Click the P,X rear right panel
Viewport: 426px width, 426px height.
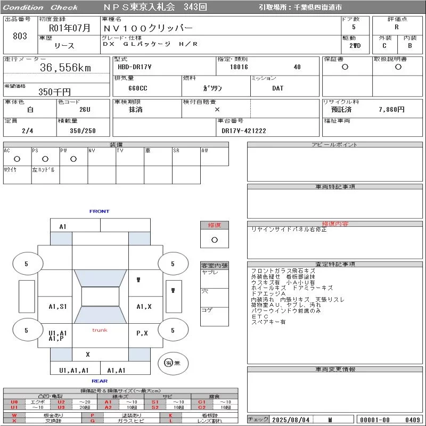(x=142, y=333)
